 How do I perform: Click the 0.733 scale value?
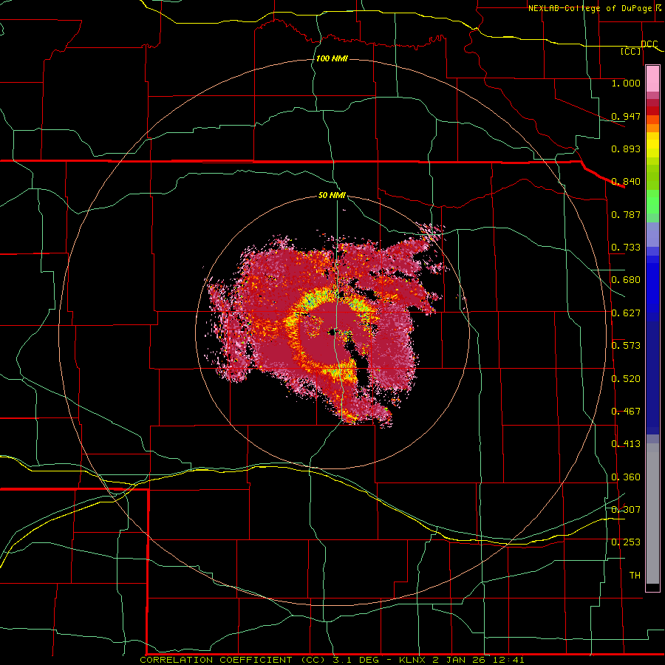626,248
